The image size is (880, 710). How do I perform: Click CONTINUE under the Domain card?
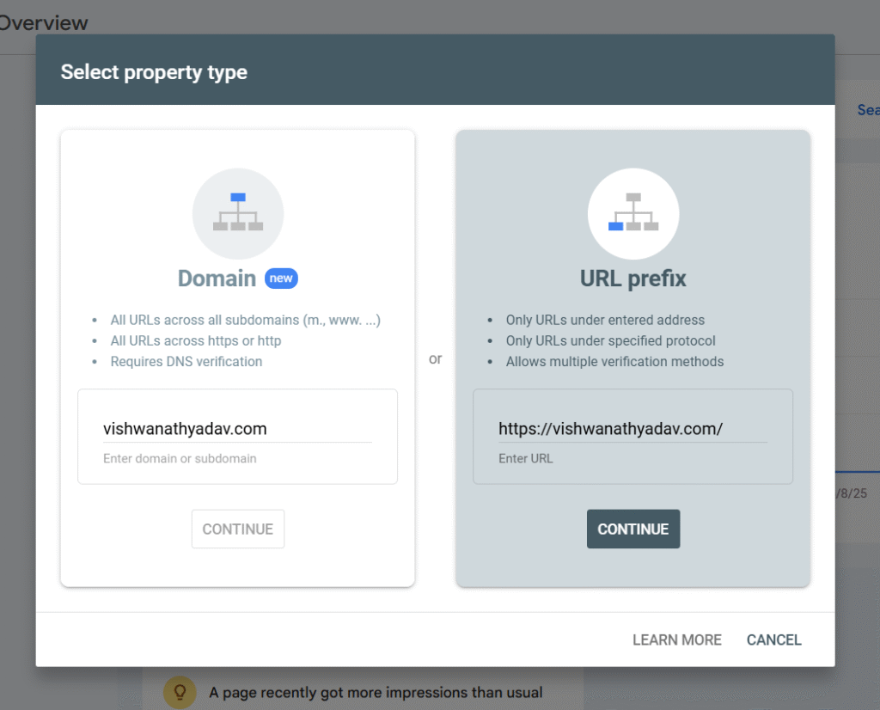click(238, 529)
